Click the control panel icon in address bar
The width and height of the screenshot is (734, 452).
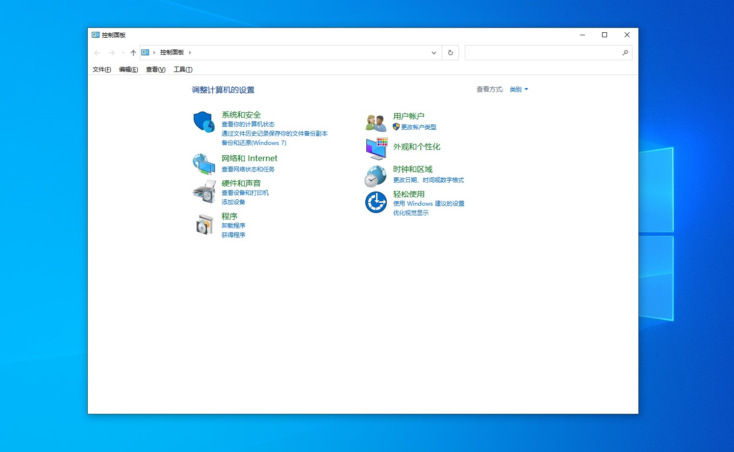[x=146, y=52]
